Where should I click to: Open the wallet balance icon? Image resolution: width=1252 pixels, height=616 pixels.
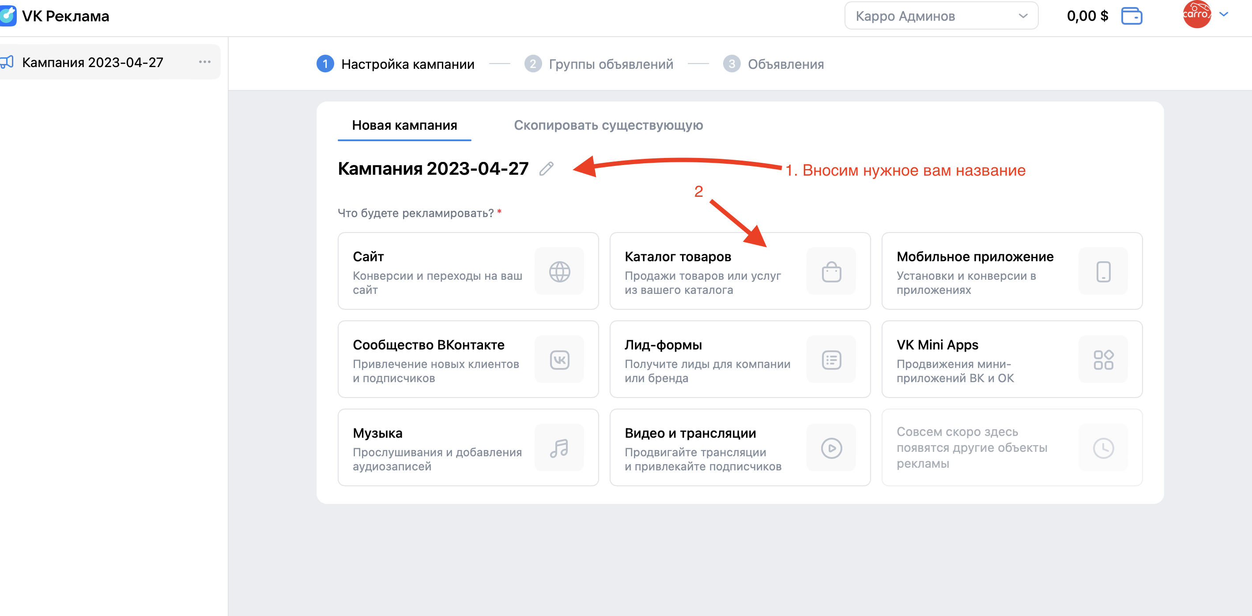[1131, 16]
